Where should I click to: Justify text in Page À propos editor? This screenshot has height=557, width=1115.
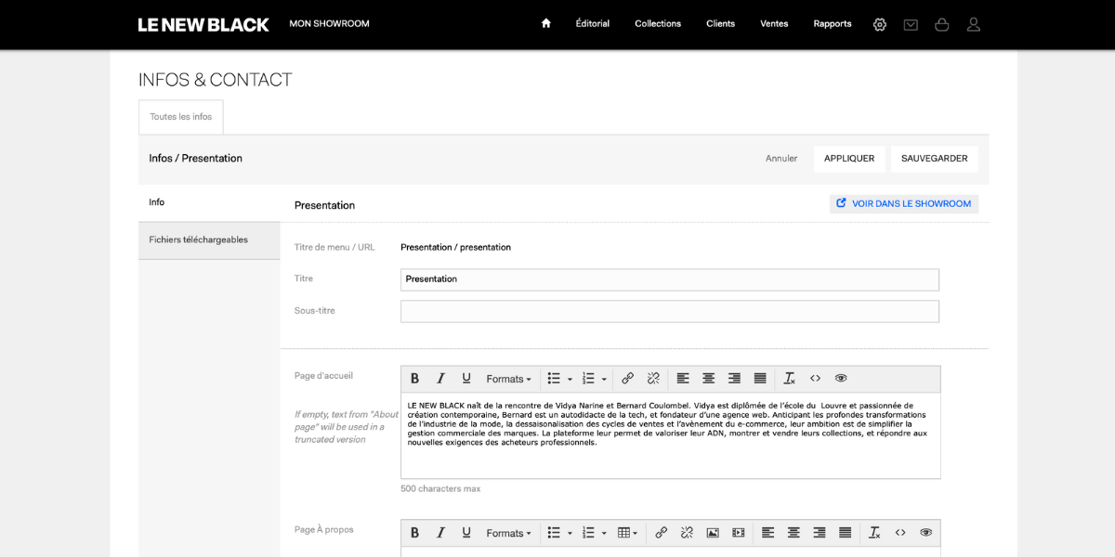tap(845, 533)
